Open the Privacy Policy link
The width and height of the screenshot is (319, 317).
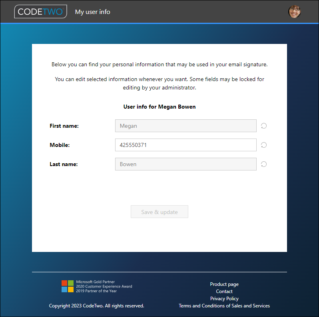click(x=224, y=299)
